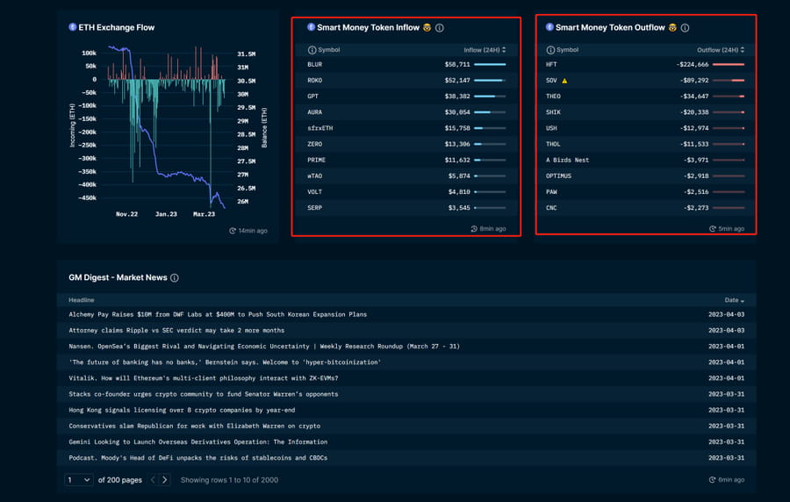The image size is (790, 502).
Task: Sort news by Date column
Action: pyautogui.click(x=734, y=300)
